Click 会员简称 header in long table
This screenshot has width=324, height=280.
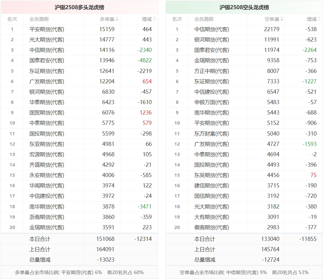39,19
